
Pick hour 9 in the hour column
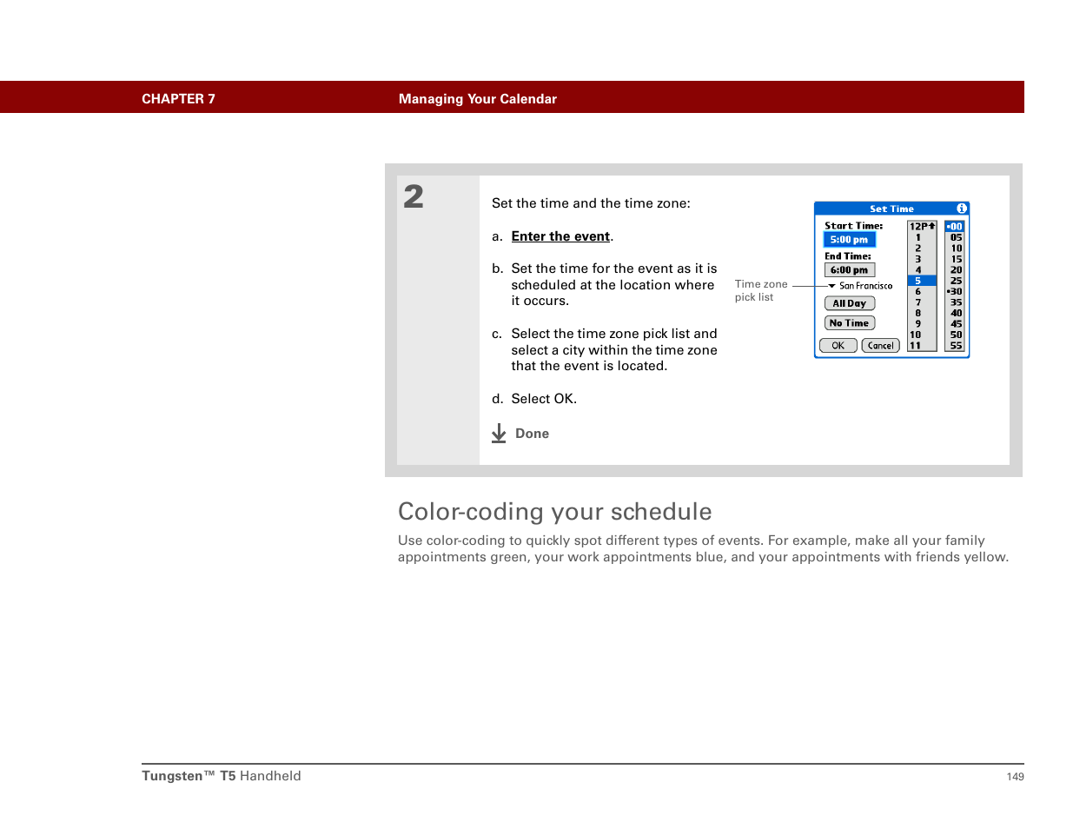918,324
